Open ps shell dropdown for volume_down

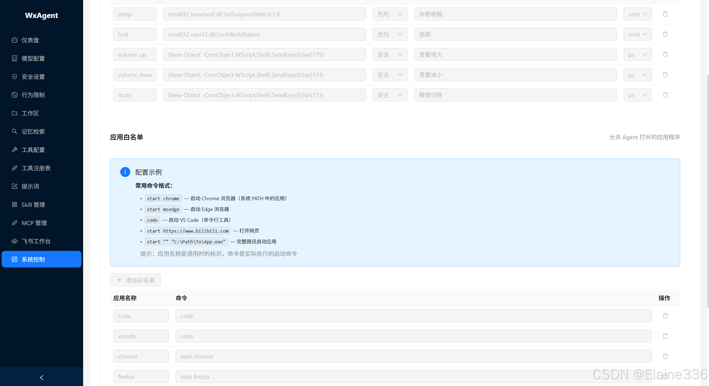point(638,75)
